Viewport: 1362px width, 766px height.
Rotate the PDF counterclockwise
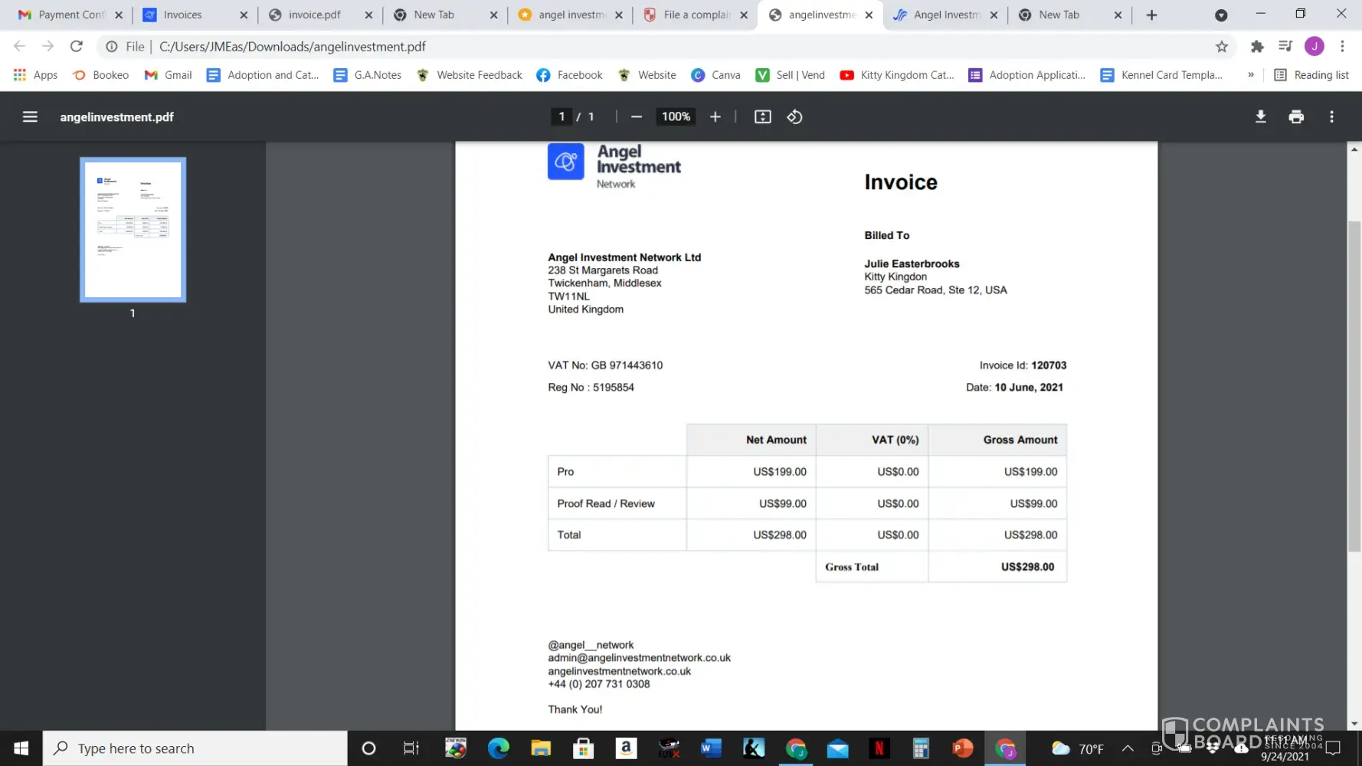794,116
